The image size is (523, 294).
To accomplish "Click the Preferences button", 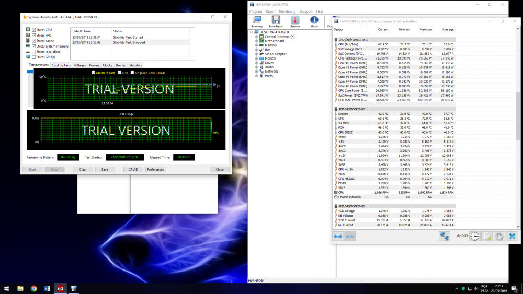I will click(155, 170).
